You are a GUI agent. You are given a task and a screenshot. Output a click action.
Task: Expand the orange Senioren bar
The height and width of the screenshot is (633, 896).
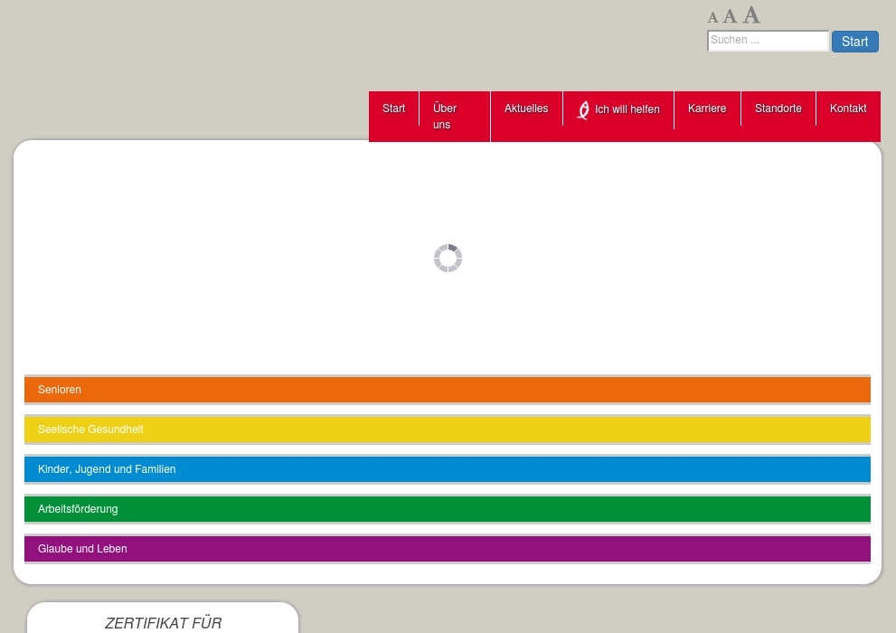tap(447, 390)
